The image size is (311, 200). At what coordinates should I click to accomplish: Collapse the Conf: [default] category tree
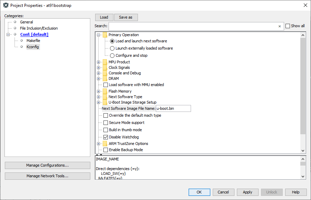(x=8, y=34)
